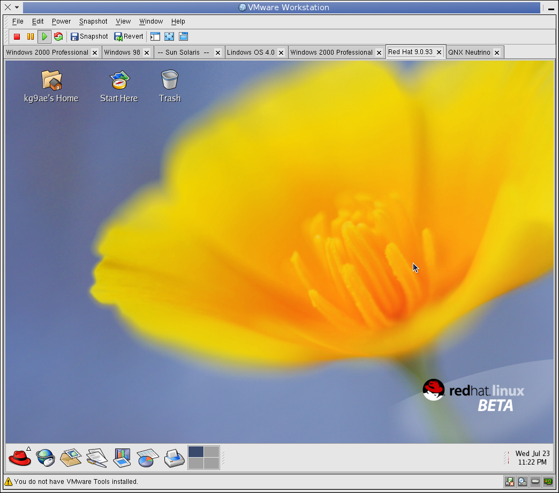
Task: Click the network adapter status icon
Action: 548,482
